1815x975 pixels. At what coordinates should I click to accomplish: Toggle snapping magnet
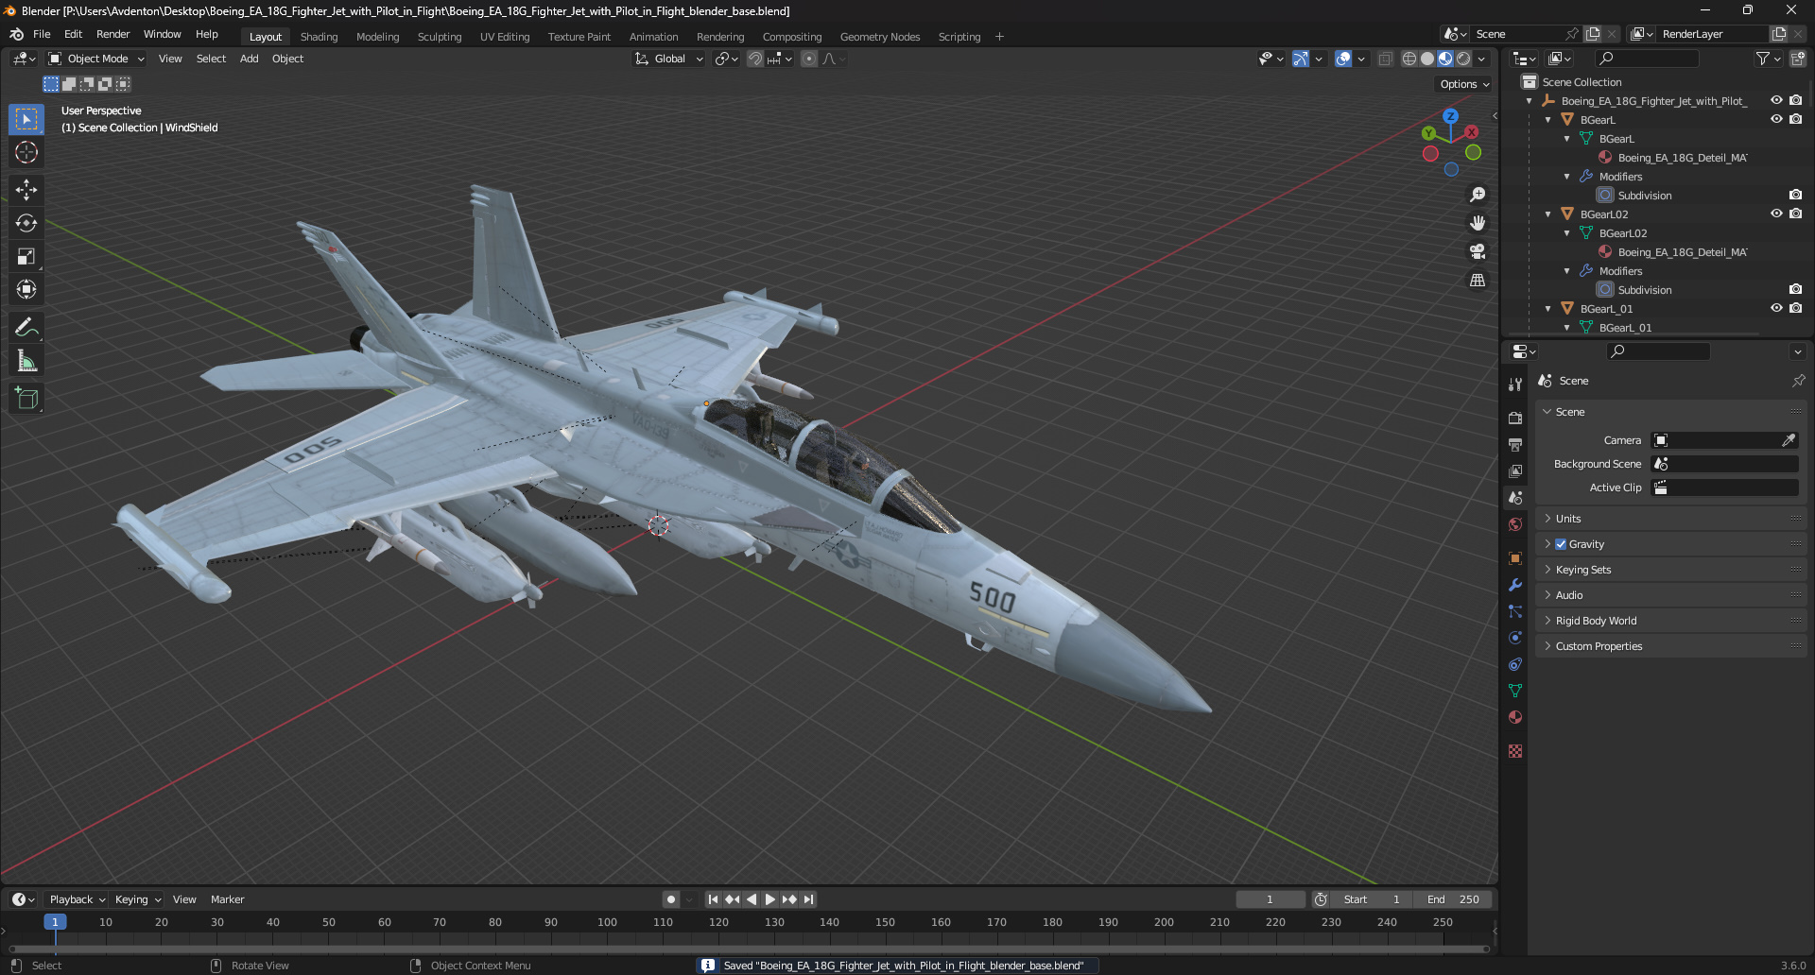point(755,59)
